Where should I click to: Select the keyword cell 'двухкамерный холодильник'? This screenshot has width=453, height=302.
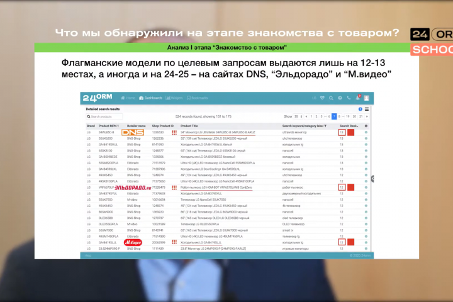pyautogui.click(x=301, y=194)
